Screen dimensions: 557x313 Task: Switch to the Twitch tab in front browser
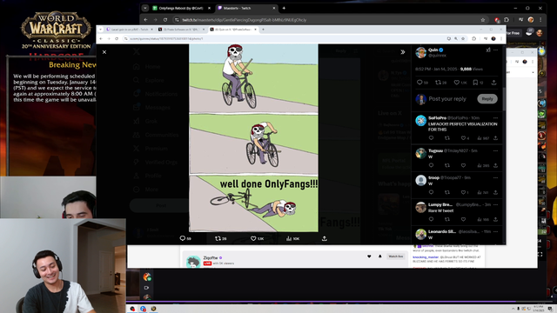[x=130, y=30]
